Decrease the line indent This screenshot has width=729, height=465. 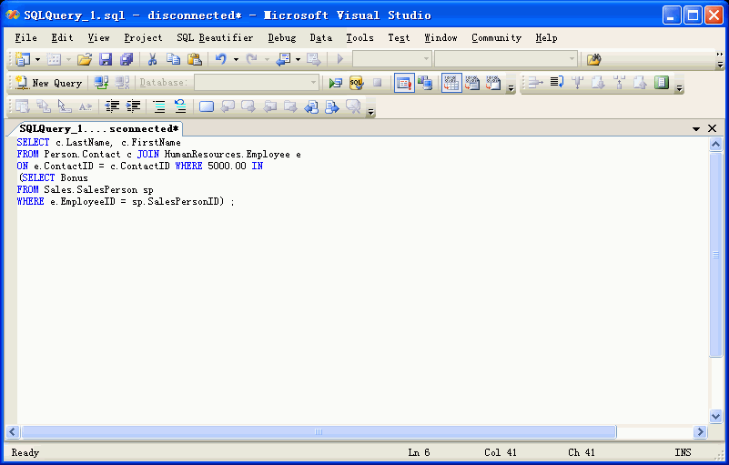(112, 106)
